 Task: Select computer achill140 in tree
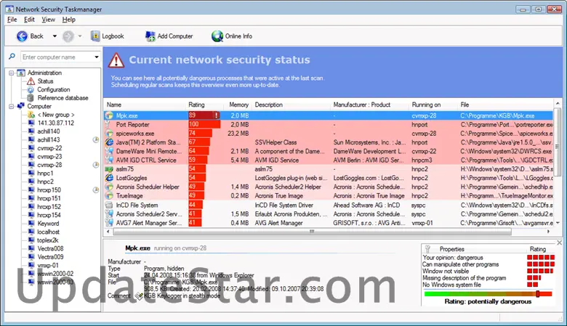[x=49, y=131]
